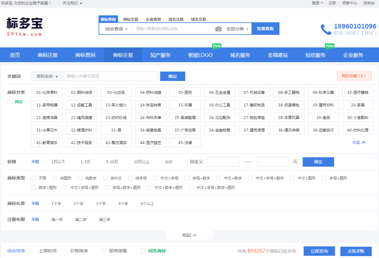This screenshot has width=379, height=258.
Task: Check the 纯图形 trademark type
Action: 55,178
